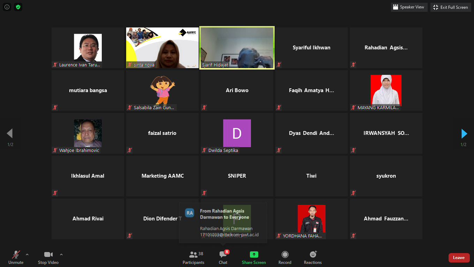The height and width of the screenshot is (267, 474).
Task: Go to next page of participants
Action: click(464, 133)
